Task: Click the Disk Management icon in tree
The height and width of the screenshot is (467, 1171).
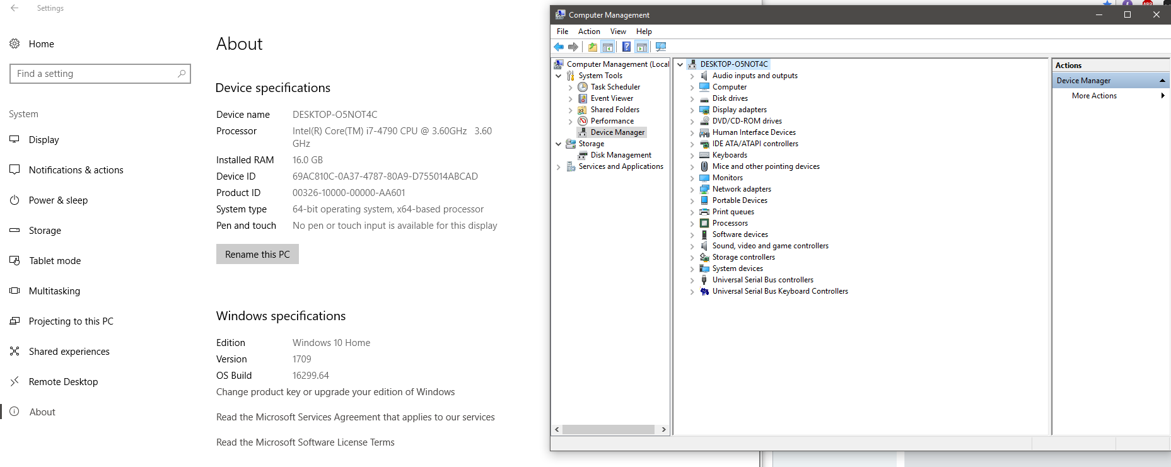Action: (583, 155)
